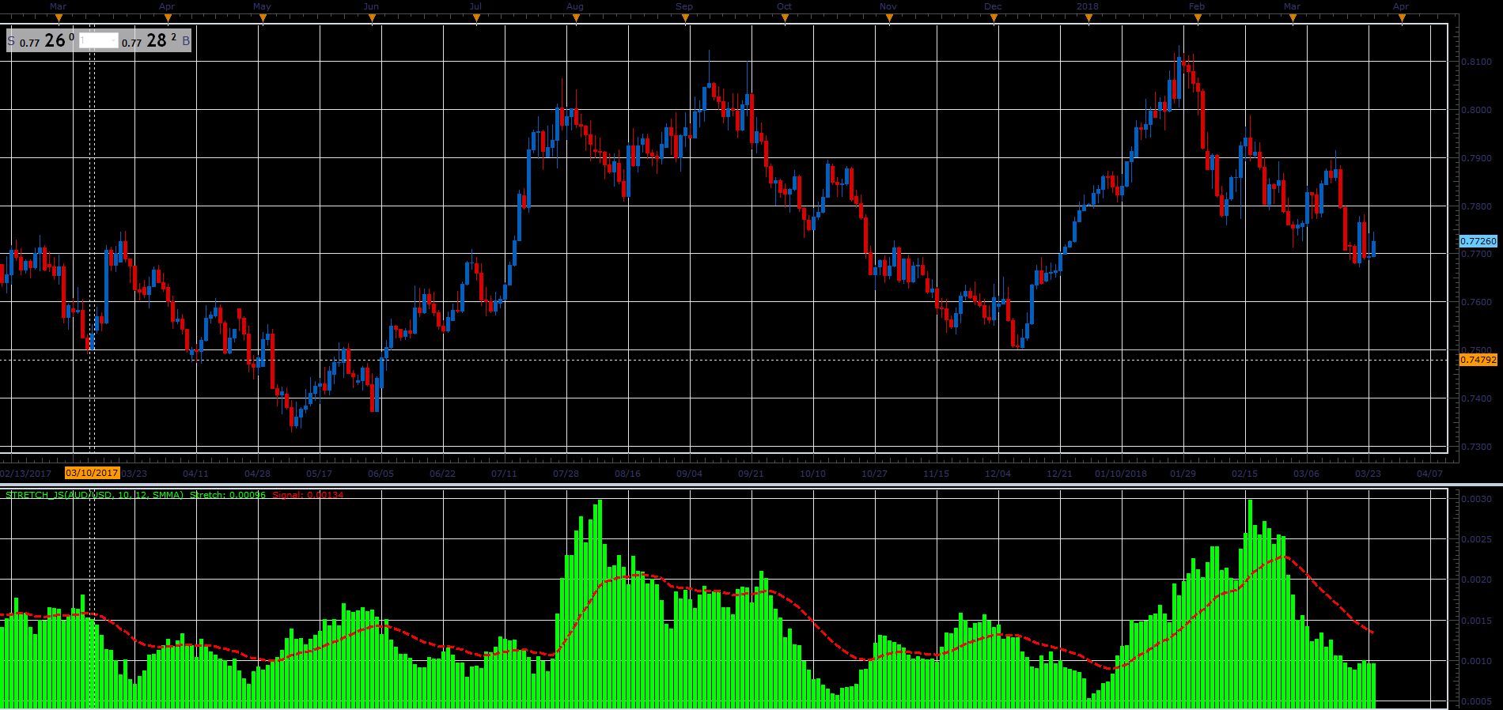Click the 0.0030 indicator axis label
The image size is (1503, 710).
(x=1476, y=499)
